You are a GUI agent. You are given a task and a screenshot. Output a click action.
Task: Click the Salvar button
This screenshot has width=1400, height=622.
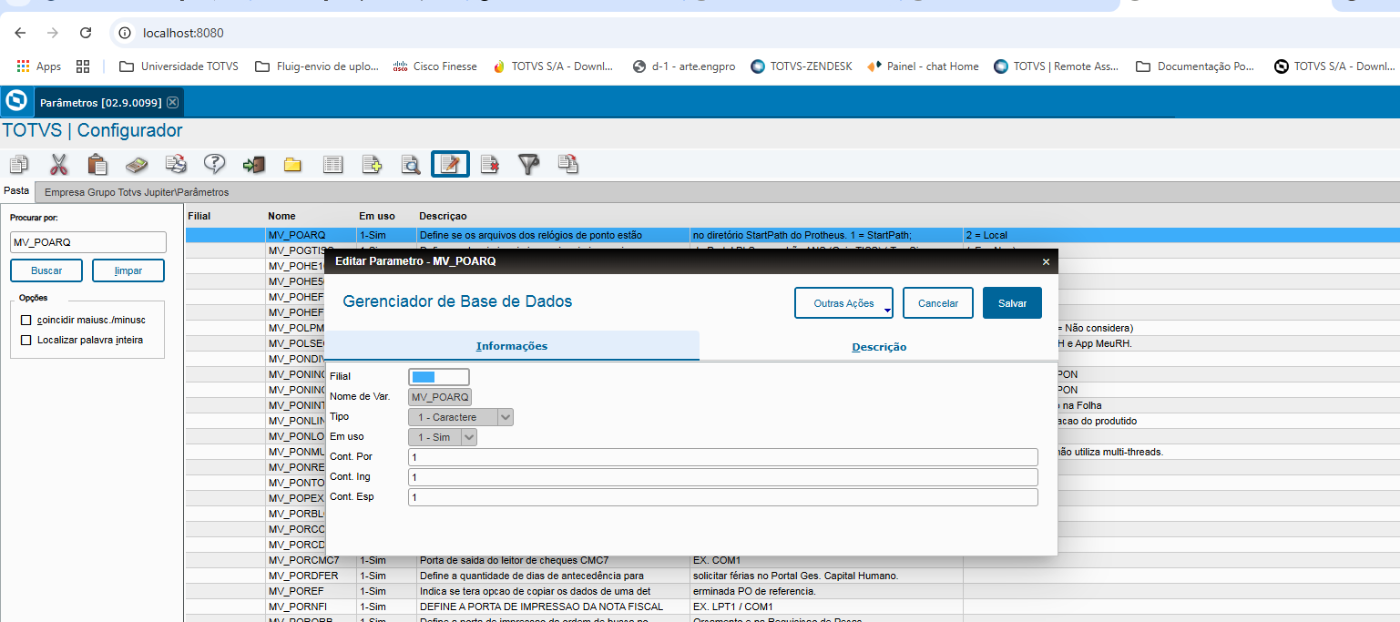[1012, 303]
